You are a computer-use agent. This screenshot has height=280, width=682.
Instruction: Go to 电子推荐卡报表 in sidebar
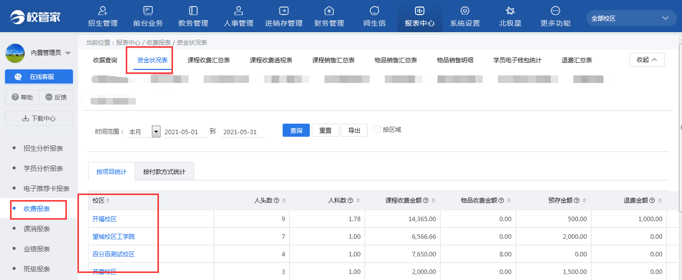46,189
